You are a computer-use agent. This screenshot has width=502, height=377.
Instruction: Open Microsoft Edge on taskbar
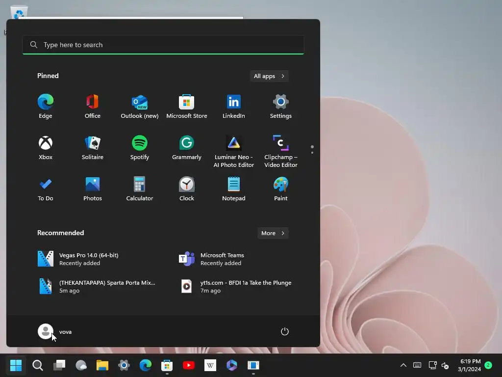click(146, 365)
